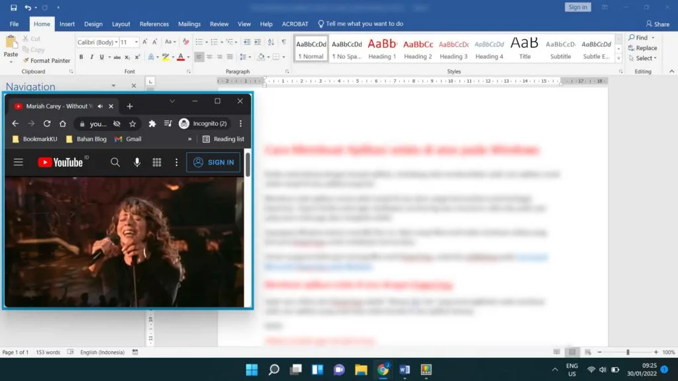Pick the yellow text highlight color

[165, 57]
